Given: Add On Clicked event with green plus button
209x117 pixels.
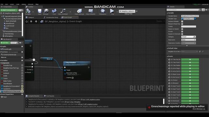Looking at the screenshot, I should 190,80.
